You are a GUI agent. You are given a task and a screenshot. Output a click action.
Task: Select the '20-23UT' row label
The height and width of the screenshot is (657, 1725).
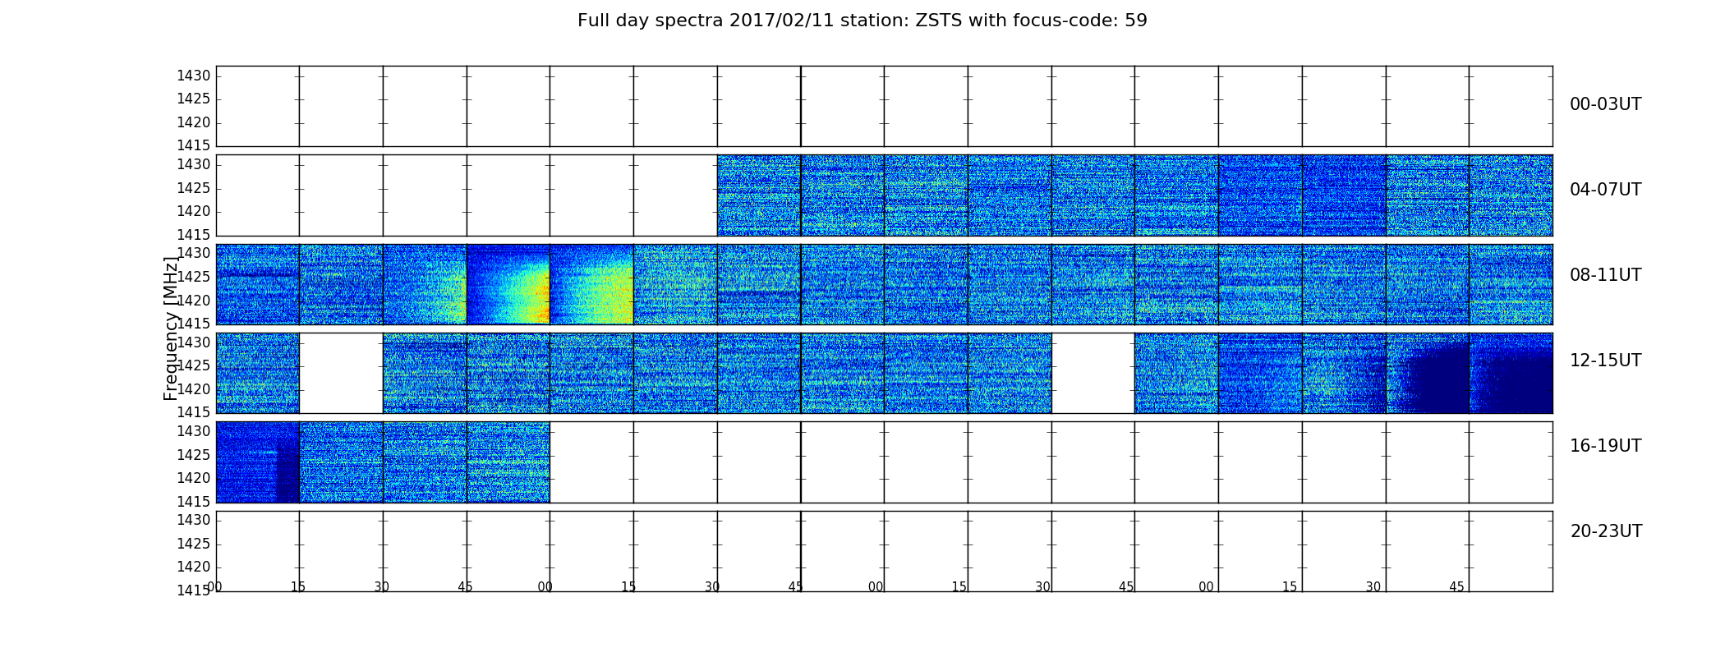(1606, 531)
